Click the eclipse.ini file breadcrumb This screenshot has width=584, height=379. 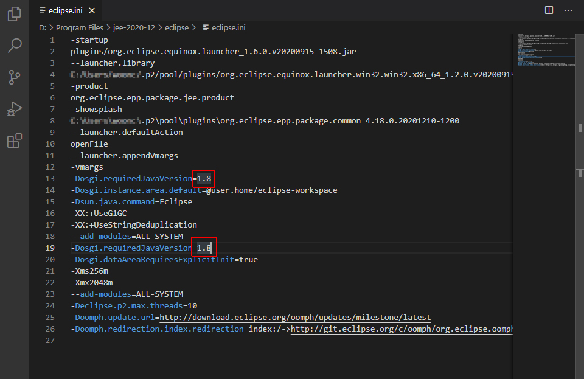point(224,28)
